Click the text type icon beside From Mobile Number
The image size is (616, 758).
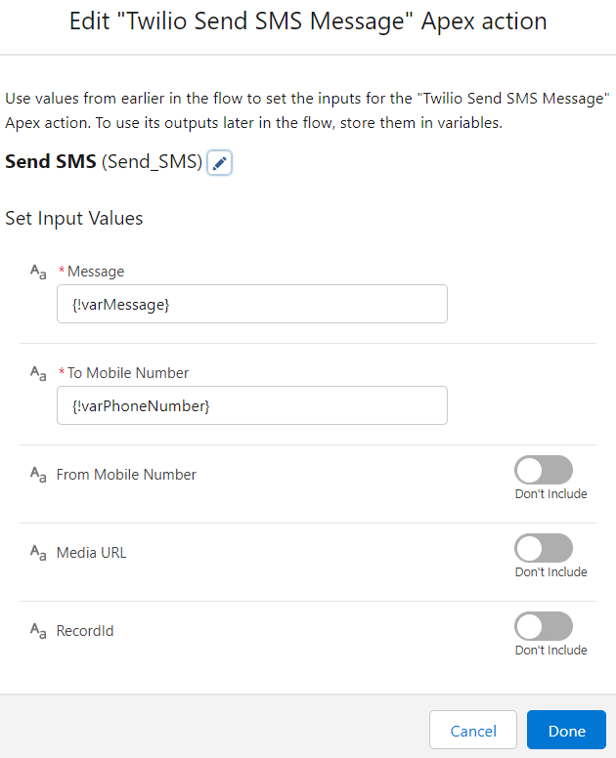(38, 474)
